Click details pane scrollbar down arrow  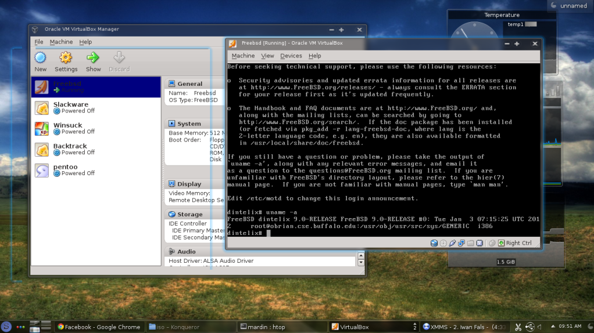click(360, 262)
